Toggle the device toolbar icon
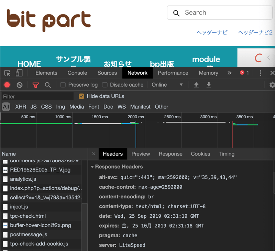The image size is (275, 251). pyautogui.click(x=19, y=73)
